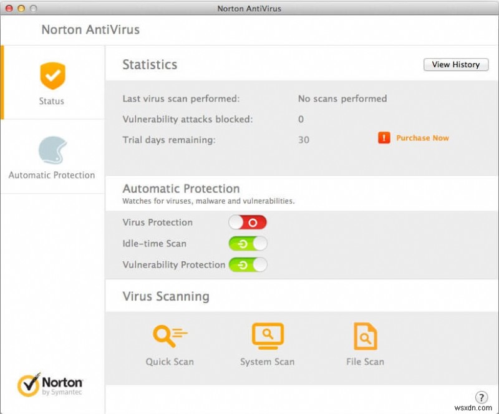Launch System Scan monitor icon
499x414 pixels.
[267, 337]
